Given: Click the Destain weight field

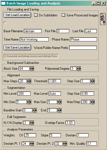Looking at the screenshot, I should click(x=83, y=135).
